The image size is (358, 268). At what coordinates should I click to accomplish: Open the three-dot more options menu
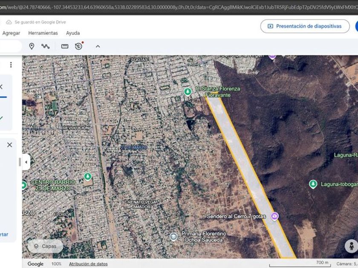[11, 65]
